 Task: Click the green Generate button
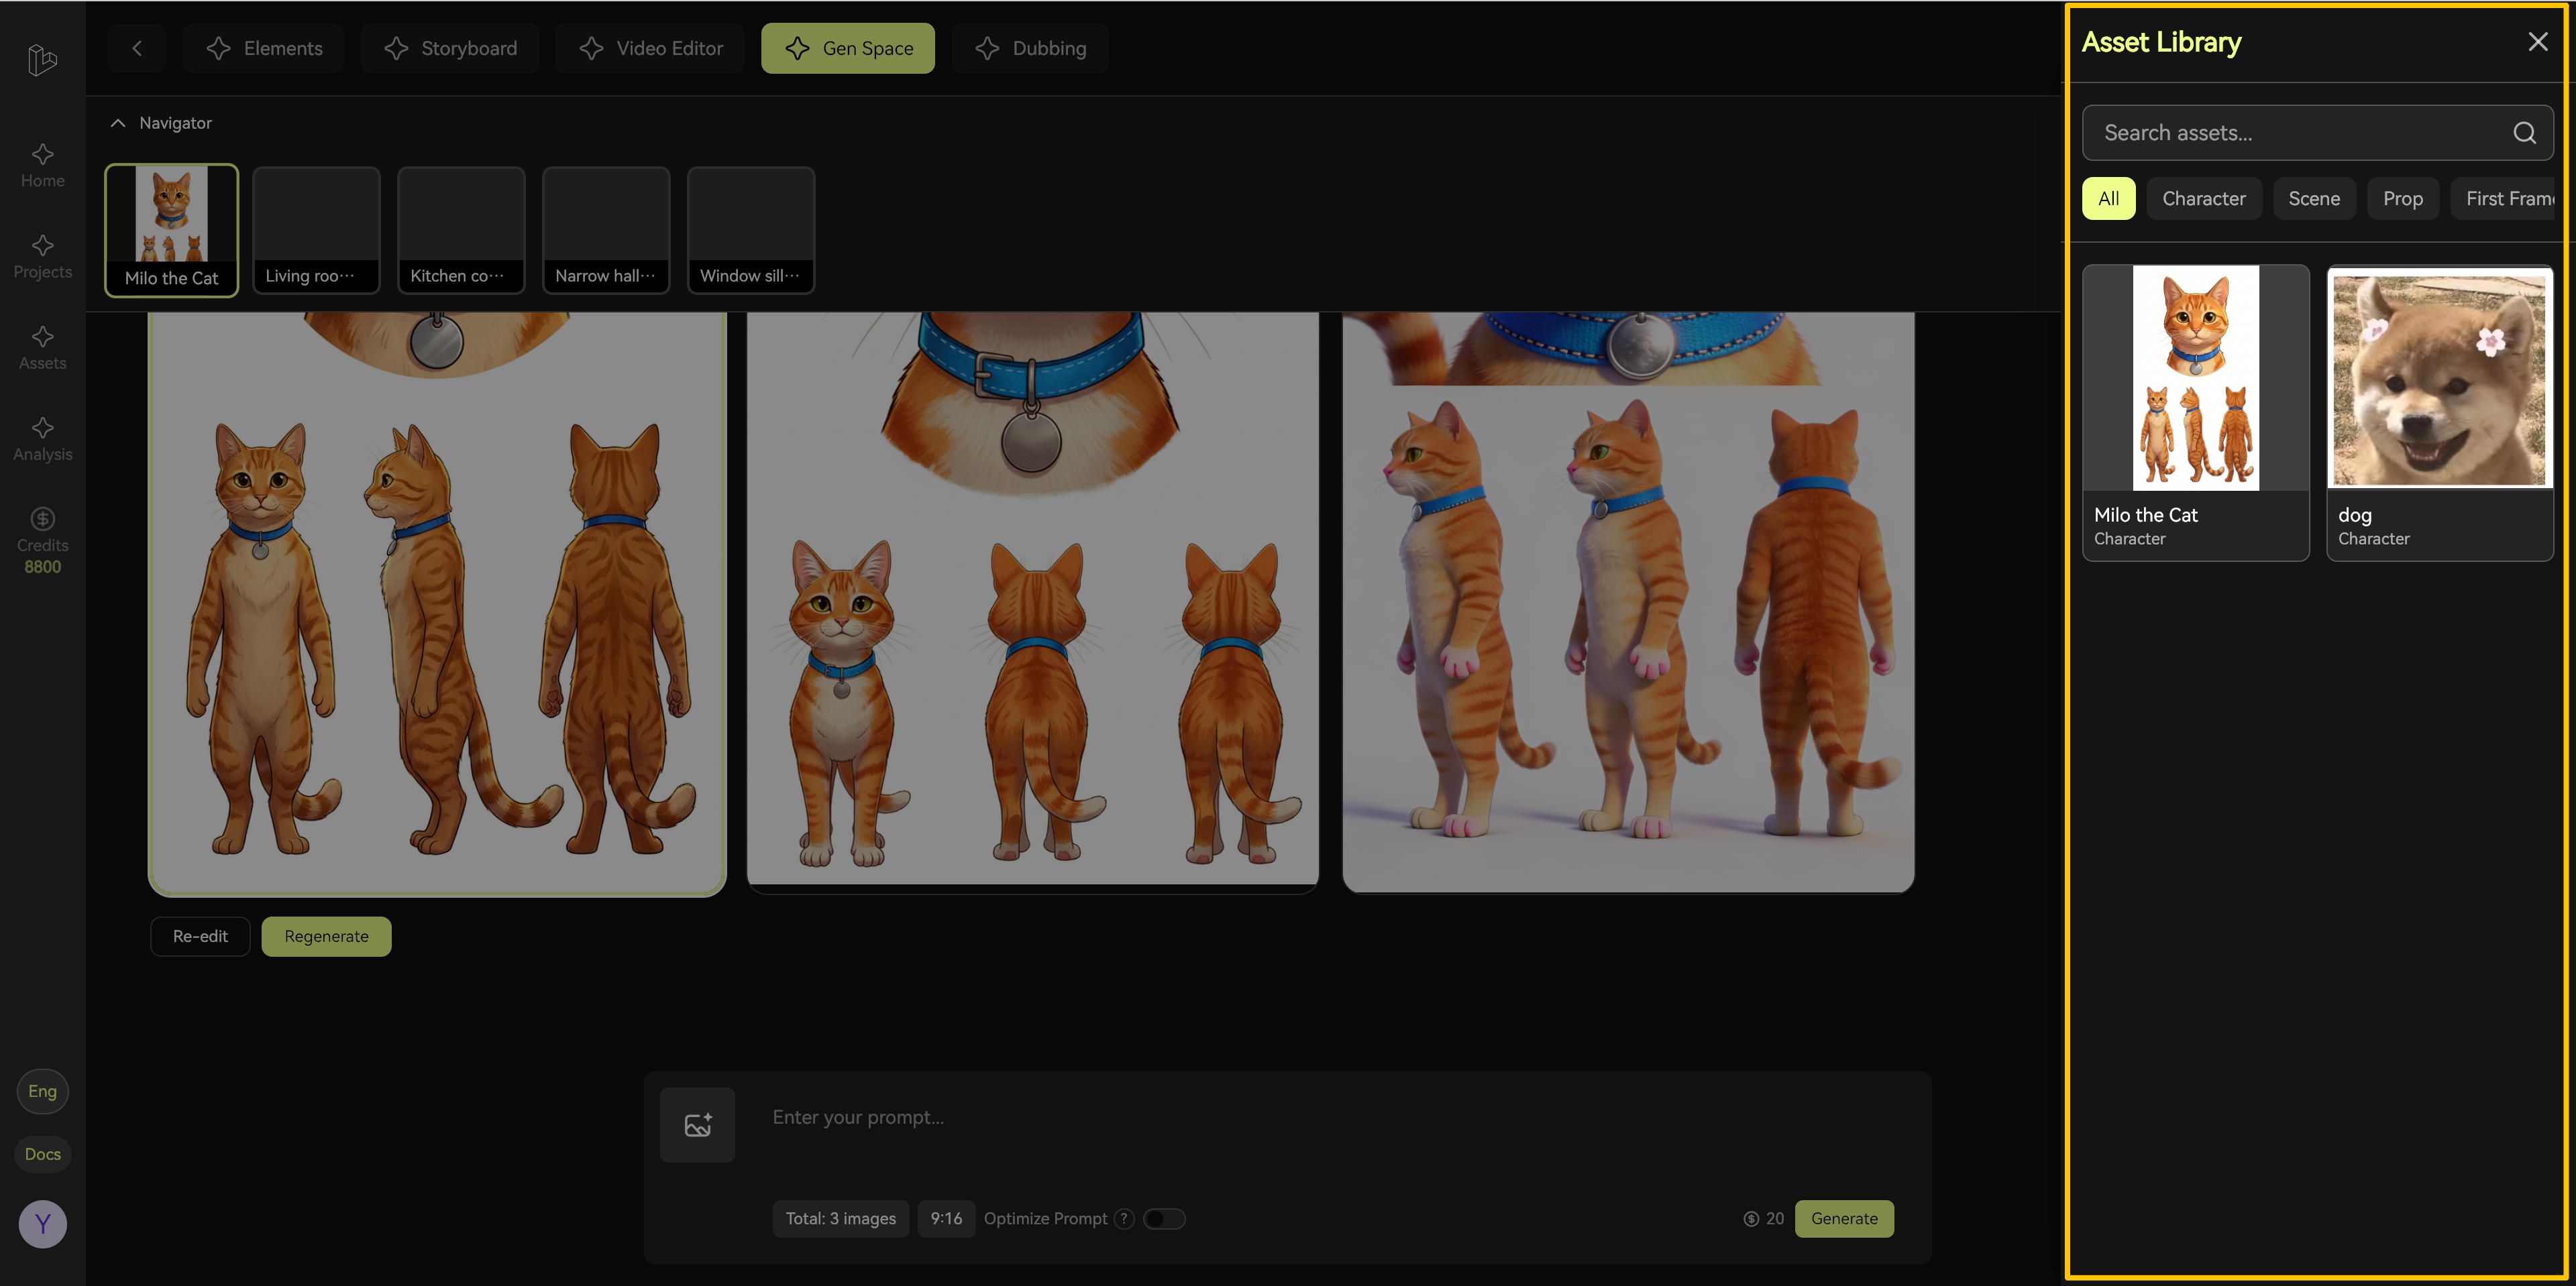click(x=1843, y=1219)
